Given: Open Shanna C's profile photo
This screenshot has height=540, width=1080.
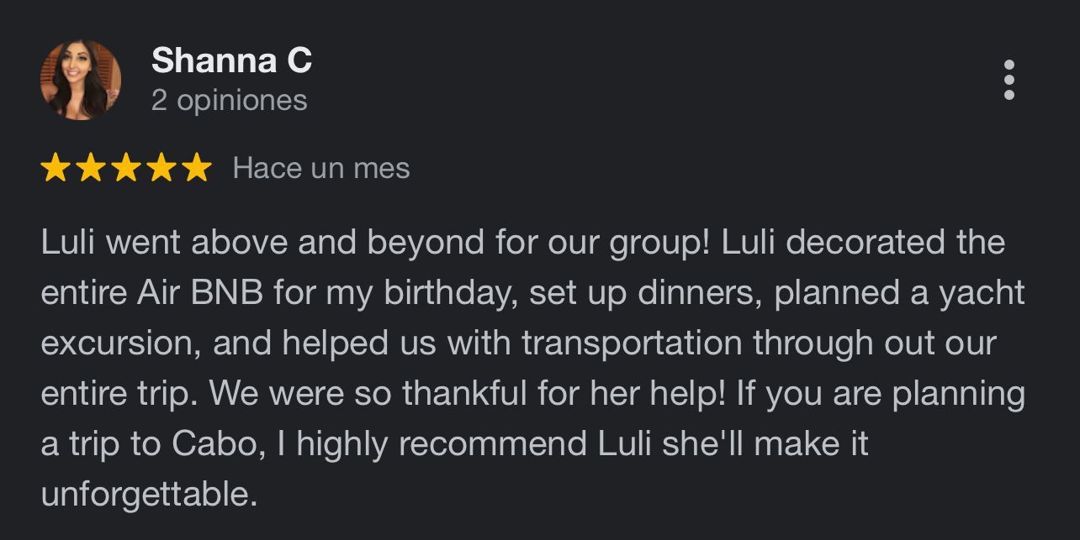Looking at the screenshot, I should [x=81, y=80].
